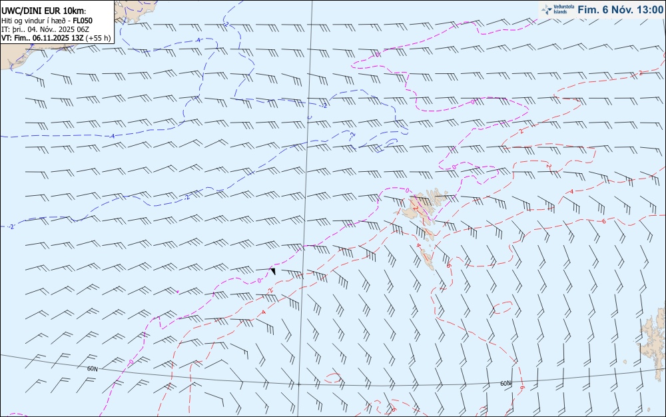
Task: Click the 'VT: Fim.. 06.11.2025 13Z (+55 h)' line
Action: coord(56,38)
